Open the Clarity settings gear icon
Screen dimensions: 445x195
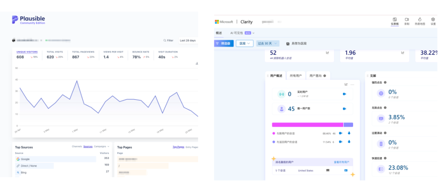(x=433, y=19)
